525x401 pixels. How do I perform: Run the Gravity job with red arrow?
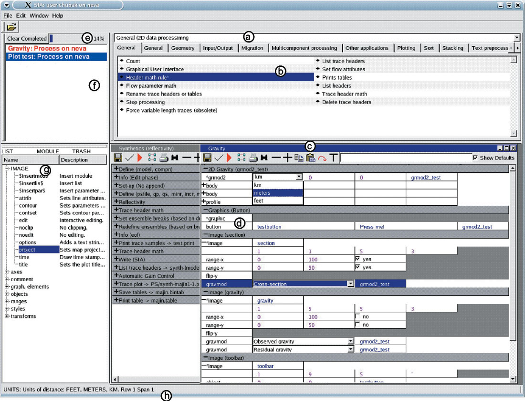(x=230, y=158)
